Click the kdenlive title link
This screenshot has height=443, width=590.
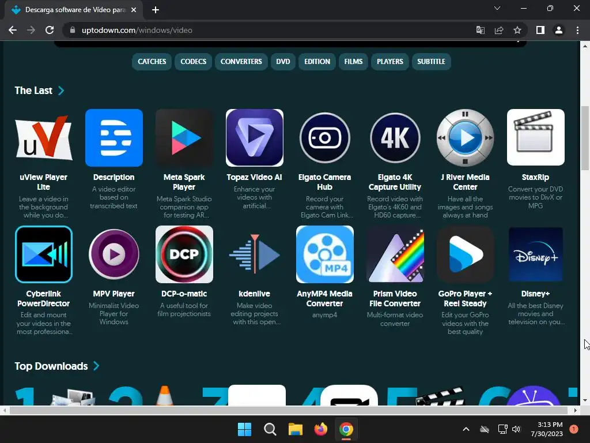coord(254,294)
